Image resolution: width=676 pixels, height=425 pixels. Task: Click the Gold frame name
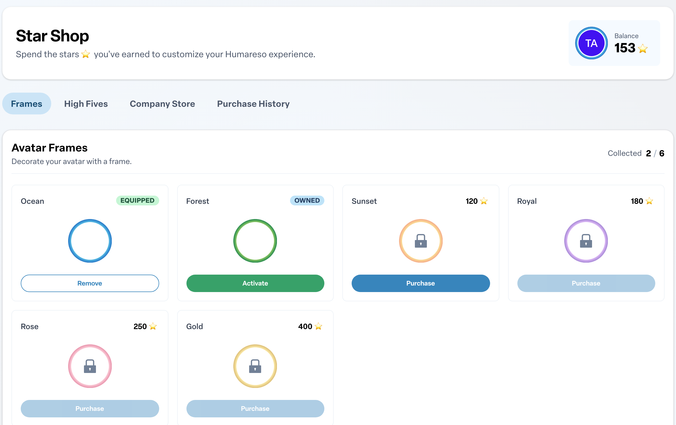[195, 326]
